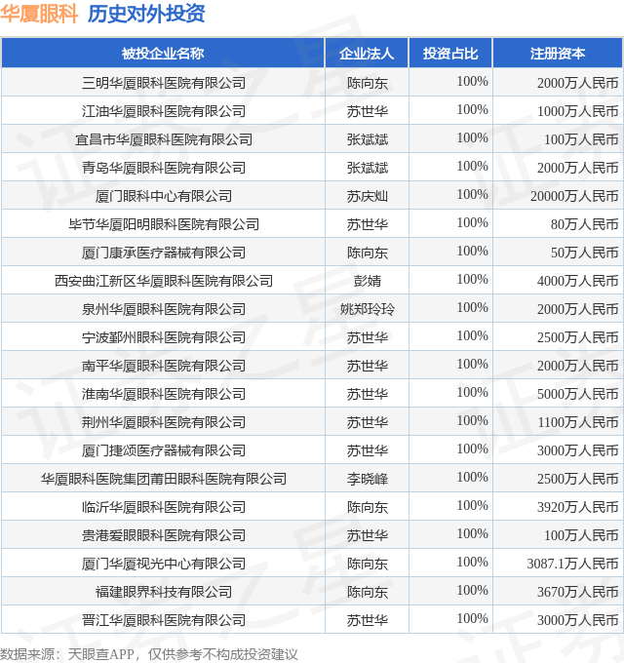The height and width of the screenshot is (663, 624).
Task: Click capital 1000万人民币
Action: (578, 111)
